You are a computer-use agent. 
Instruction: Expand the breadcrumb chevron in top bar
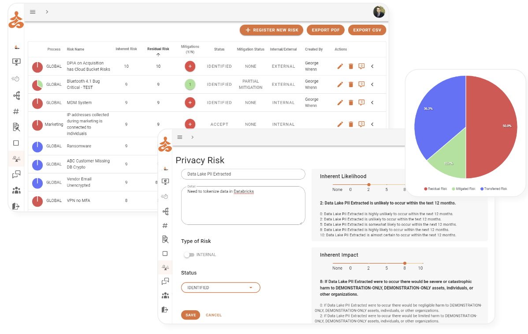pyautogui.click(x=47, y=12)
